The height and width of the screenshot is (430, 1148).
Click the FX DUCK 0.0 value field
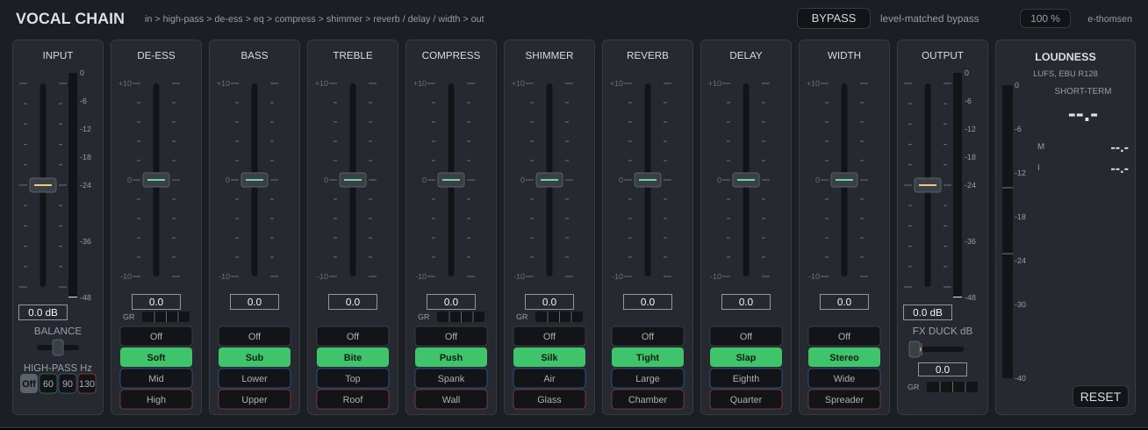[943, 369]
